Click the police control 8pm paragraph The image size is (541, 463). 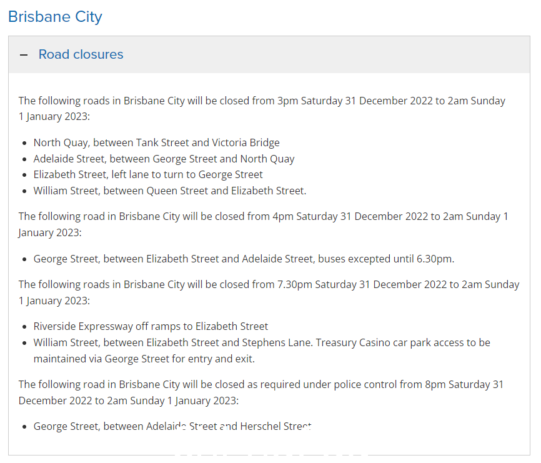[x=261, y=392]
